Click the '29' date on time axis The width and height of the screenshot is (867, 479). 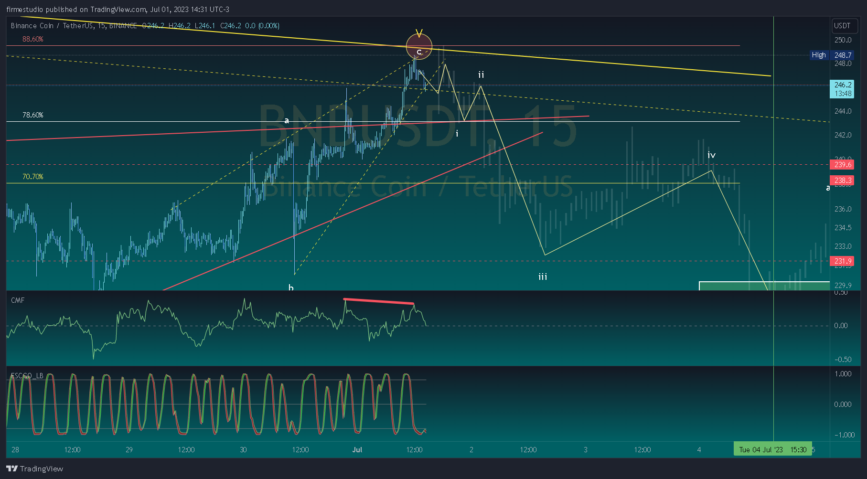(x=129, y=450)
